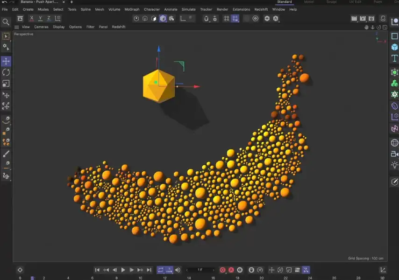Jump to the last frame

coord(150,270)
